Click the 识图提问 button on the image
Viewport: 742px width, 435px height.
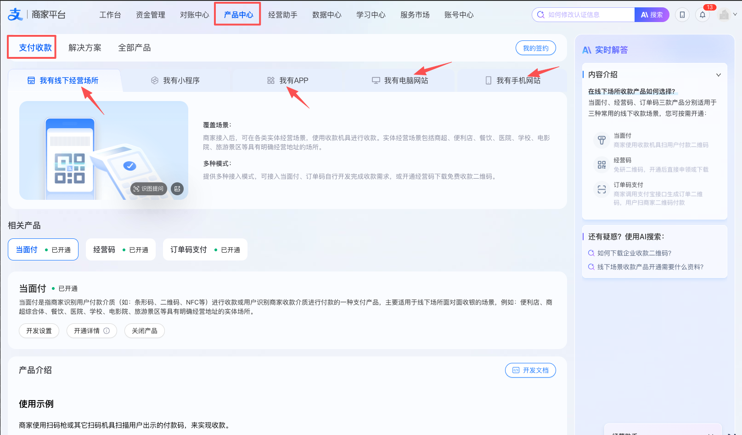click(x=149, y=189)
